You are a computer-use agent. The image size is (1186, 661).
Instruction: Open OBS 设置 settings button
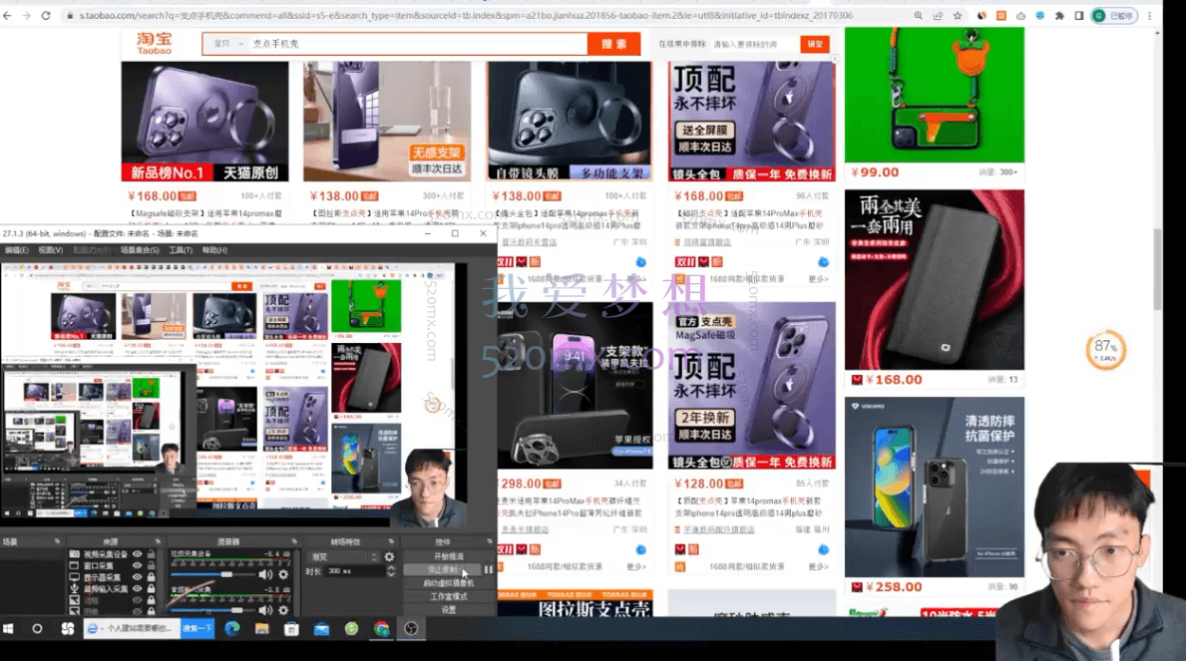click(449, 609)
